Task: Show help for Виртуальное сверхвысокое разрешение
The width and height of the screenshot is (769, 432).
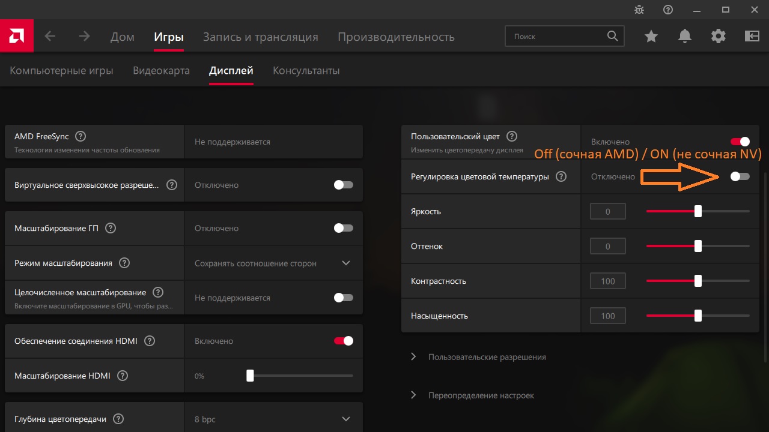Action: tap(172, 185)
